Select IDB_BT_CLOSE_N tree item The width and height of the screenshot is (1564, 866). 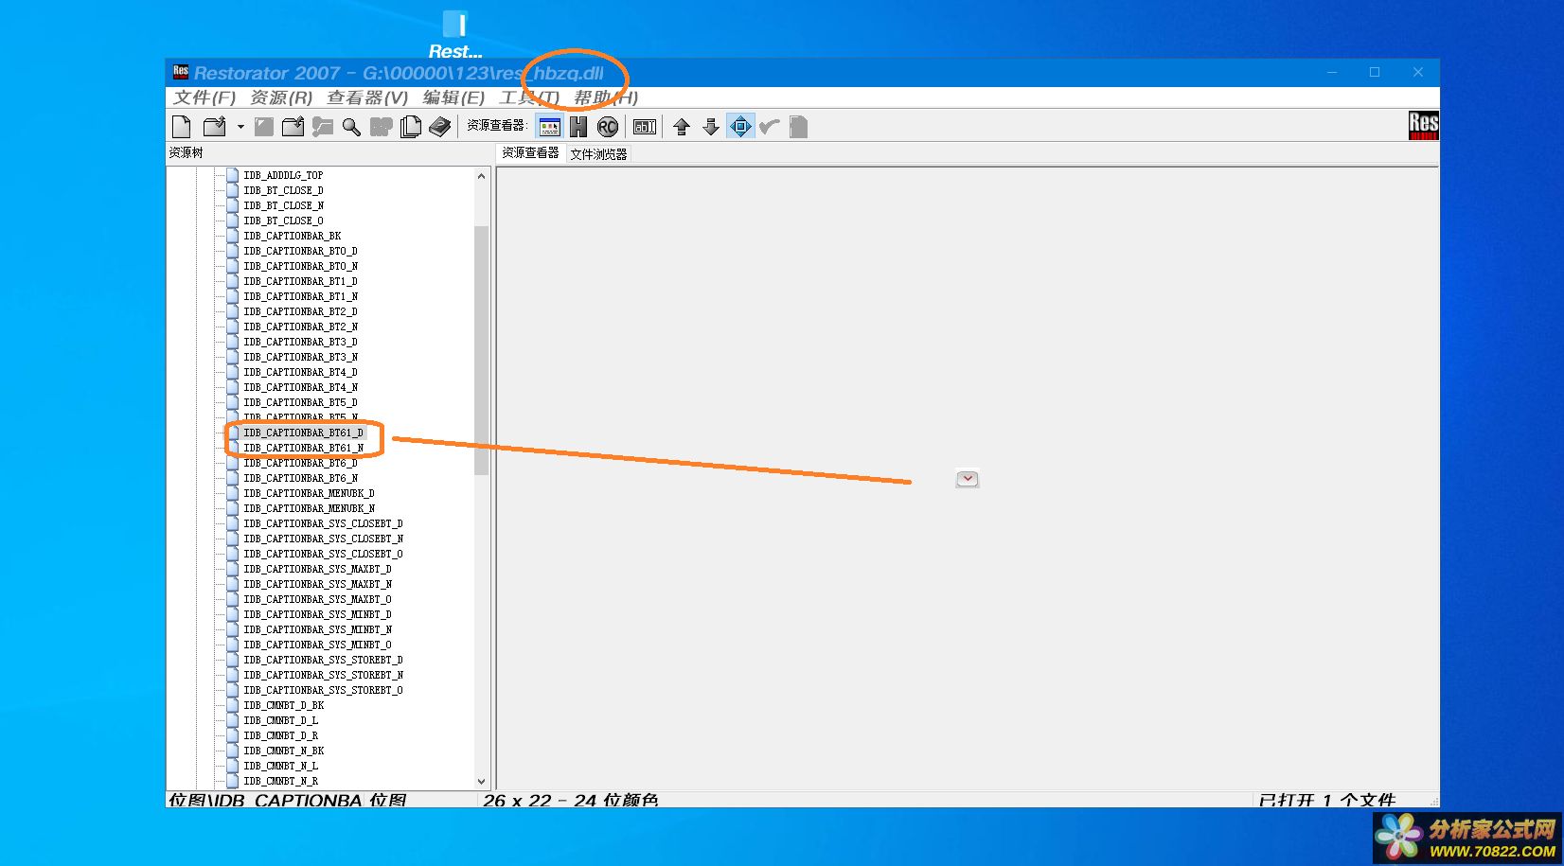283,205
